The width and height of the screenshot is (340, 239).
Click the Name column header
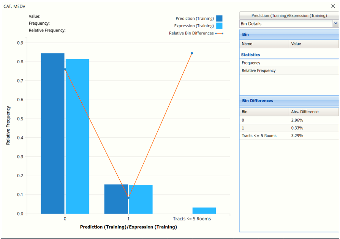tap(264, 44)
